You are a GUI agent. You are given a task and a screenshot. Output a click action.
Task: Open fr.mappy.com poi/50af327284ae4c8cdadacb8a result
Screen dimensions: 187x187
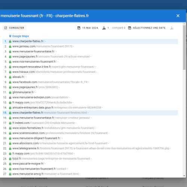[x=42, y=102]
